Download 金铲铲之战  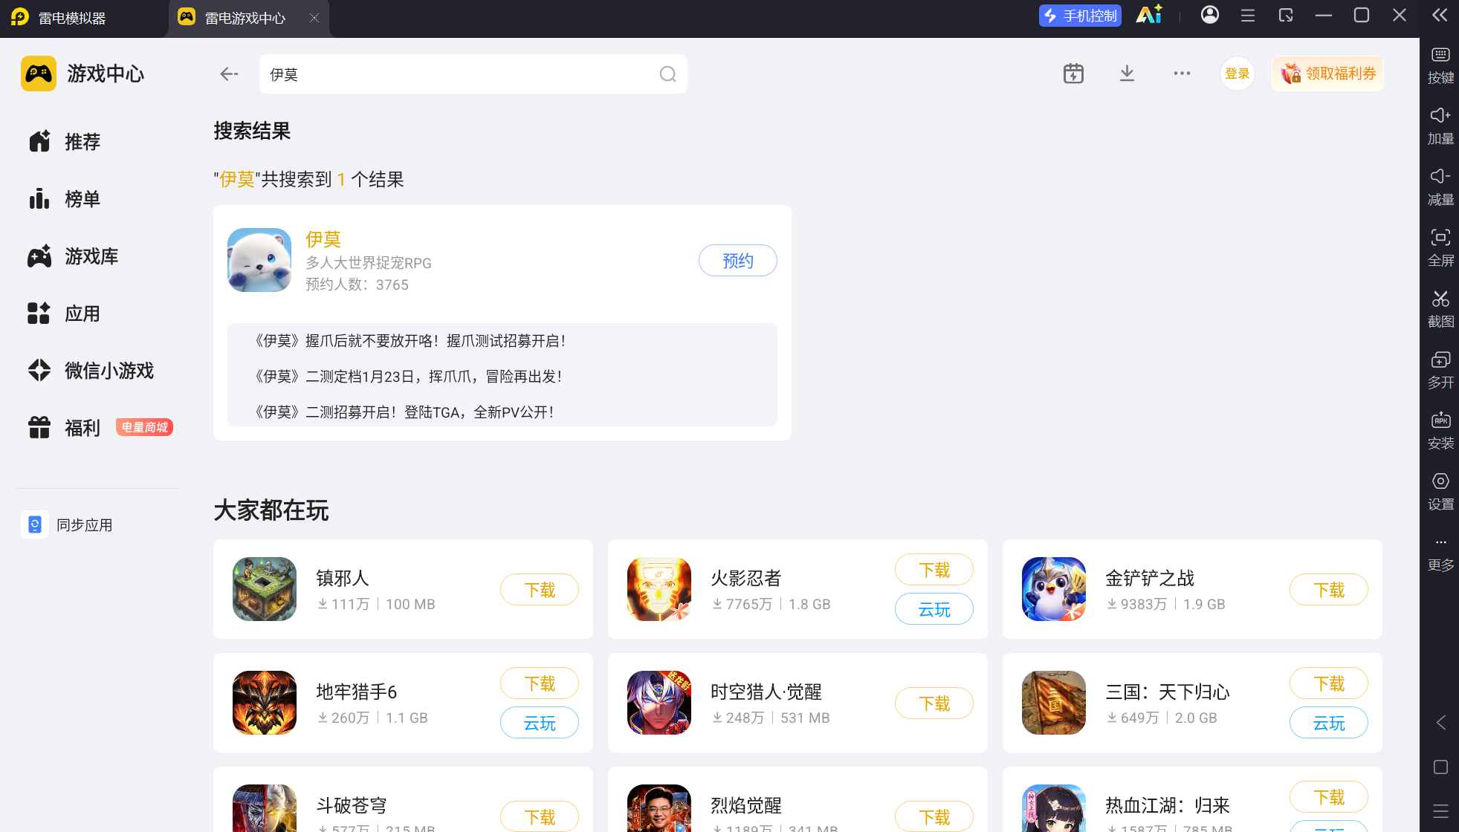(1329, 590)
